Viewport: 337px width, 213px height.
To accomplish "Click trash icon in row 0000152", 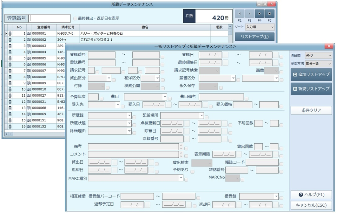I will (10, 127).
